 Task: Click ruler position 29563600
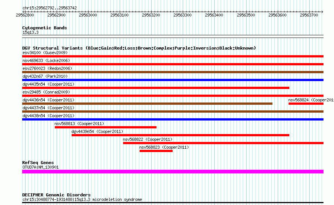point(278,15)
